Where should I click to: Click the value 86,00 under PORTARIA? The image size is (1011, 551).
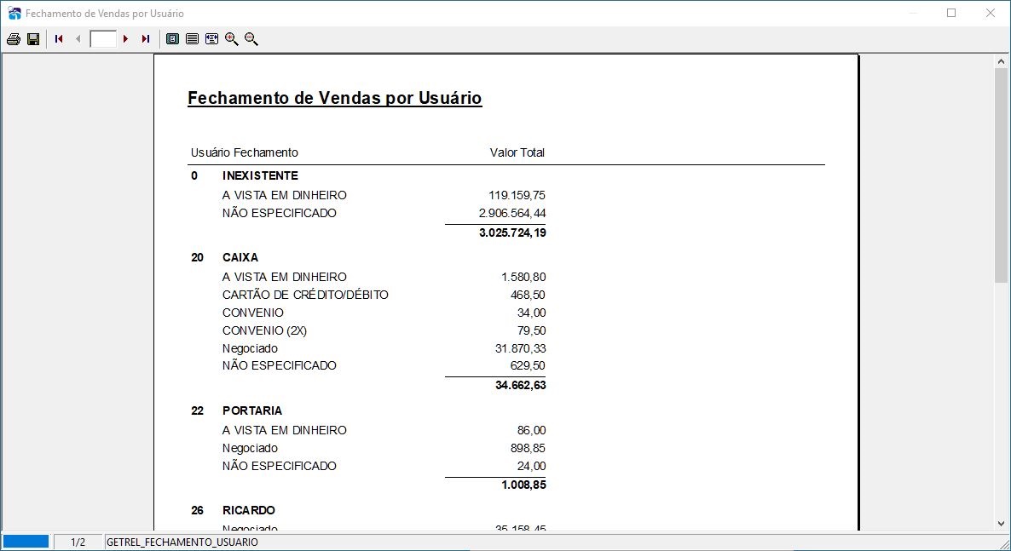click(531, 430)
